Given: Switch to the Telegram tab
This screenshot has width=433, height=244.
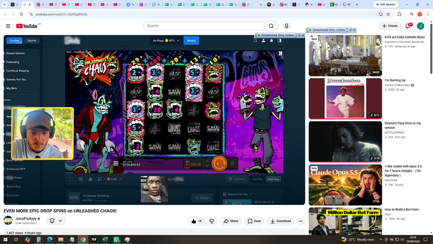Looking at the screenshot, I should point(131,5).
